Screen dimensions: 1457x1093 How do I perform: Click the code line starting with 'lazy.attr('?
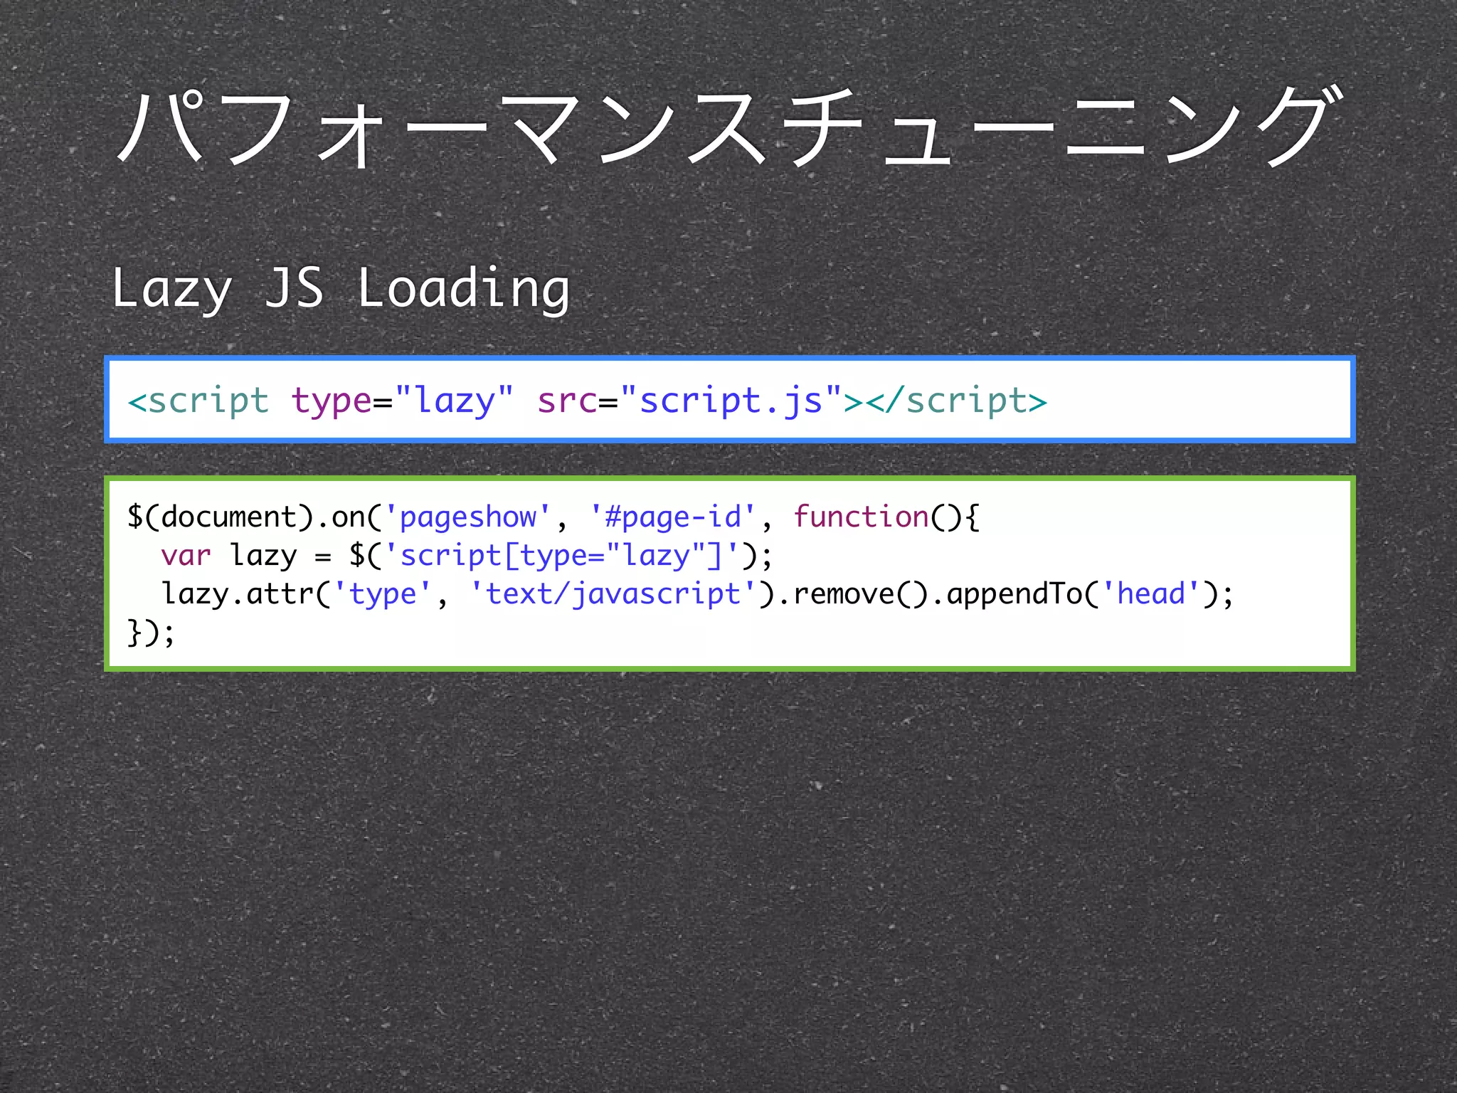coord(698,593)
